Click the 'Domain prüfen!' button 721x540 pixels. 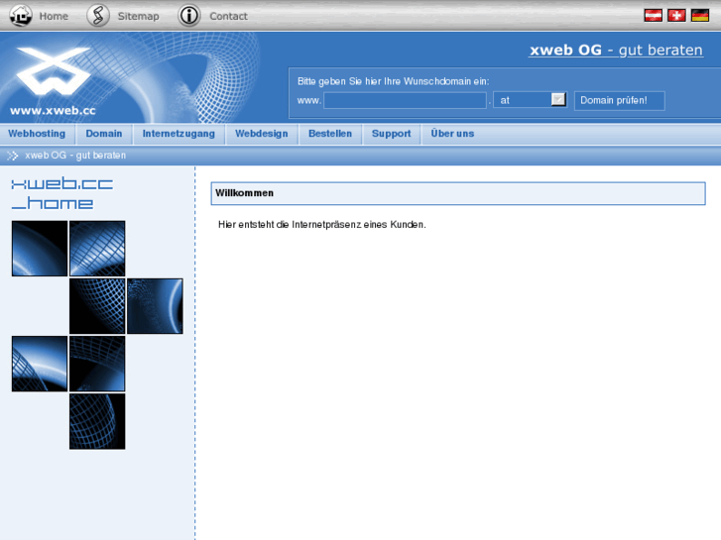(619, 101)
